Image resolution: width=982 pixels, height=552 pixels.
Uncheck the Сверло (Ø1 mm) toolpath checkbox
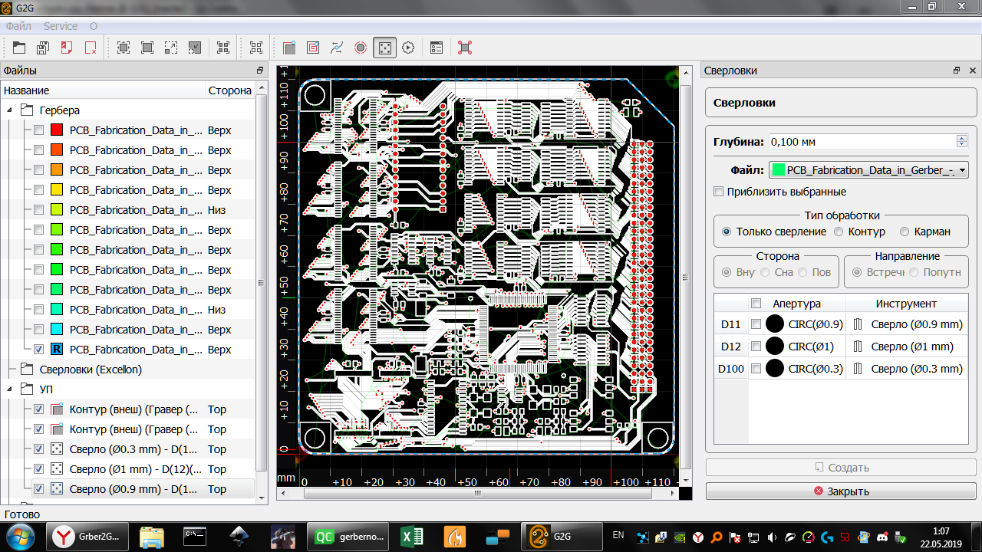coord(38,469)
